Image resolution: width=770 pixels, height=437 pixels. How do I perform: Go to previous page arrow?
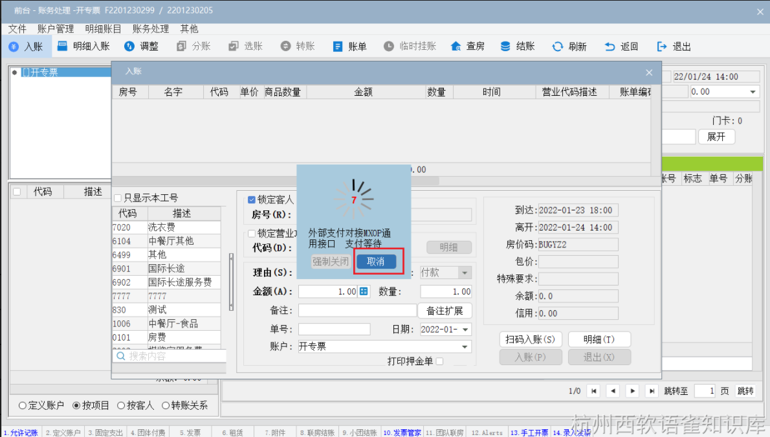click(x=613, y=391)
